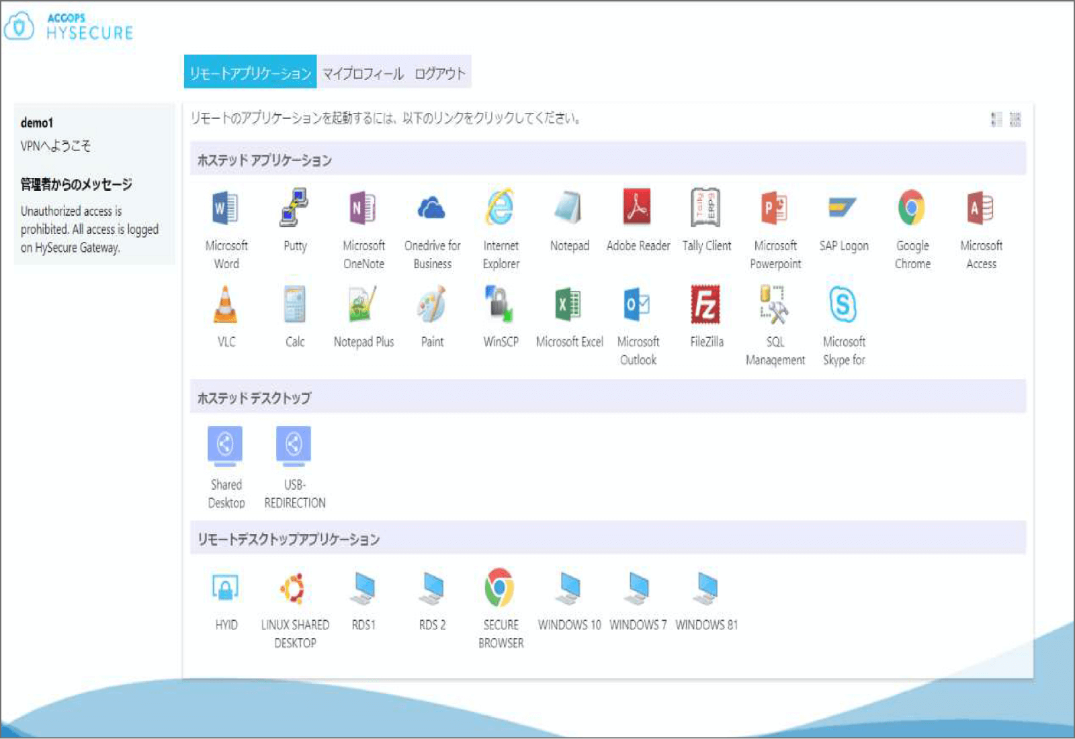The height and width of the screenshot is (739, 1075).
Task: Launch Notepad Plus
Action: pyautogui.click(x=363, y=304)
